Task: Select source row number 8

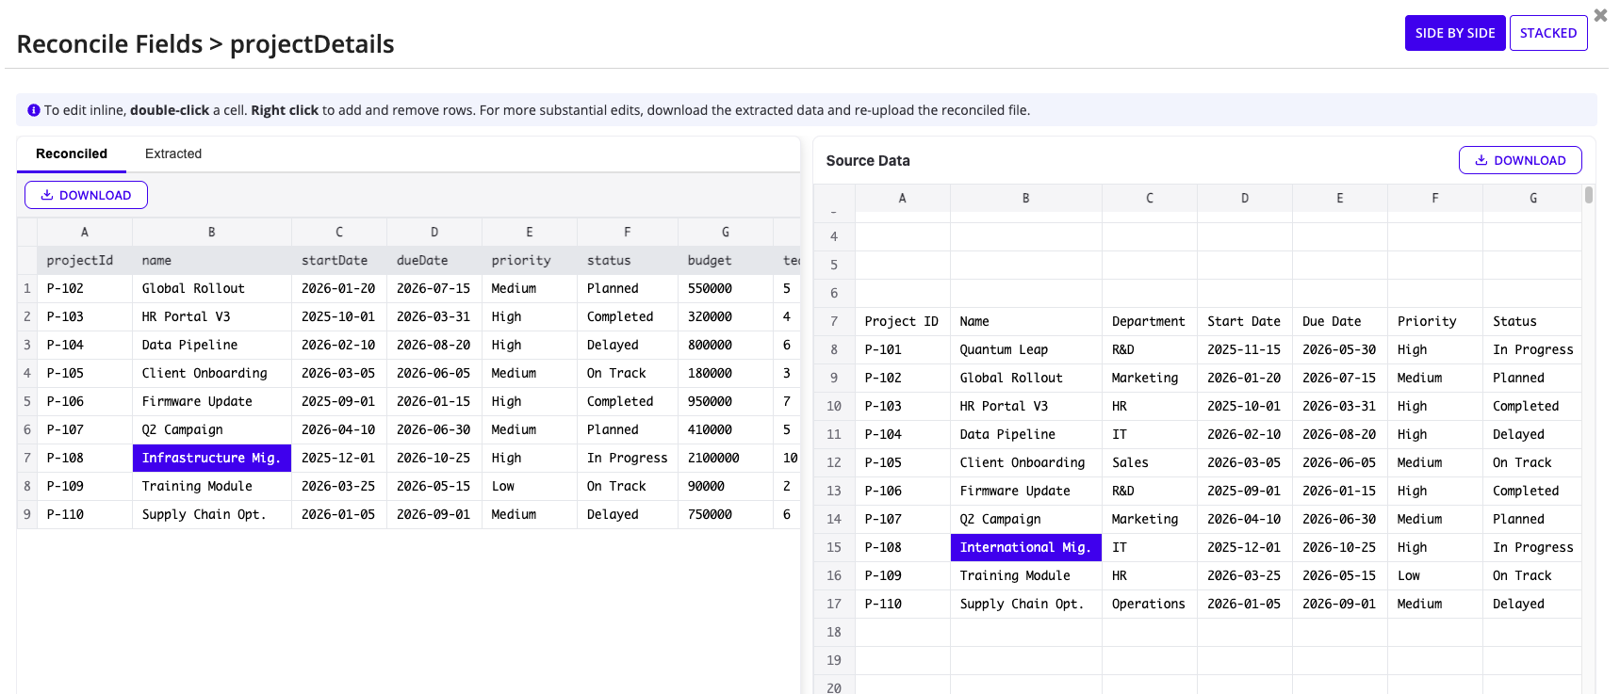Action: click(834, 349)
